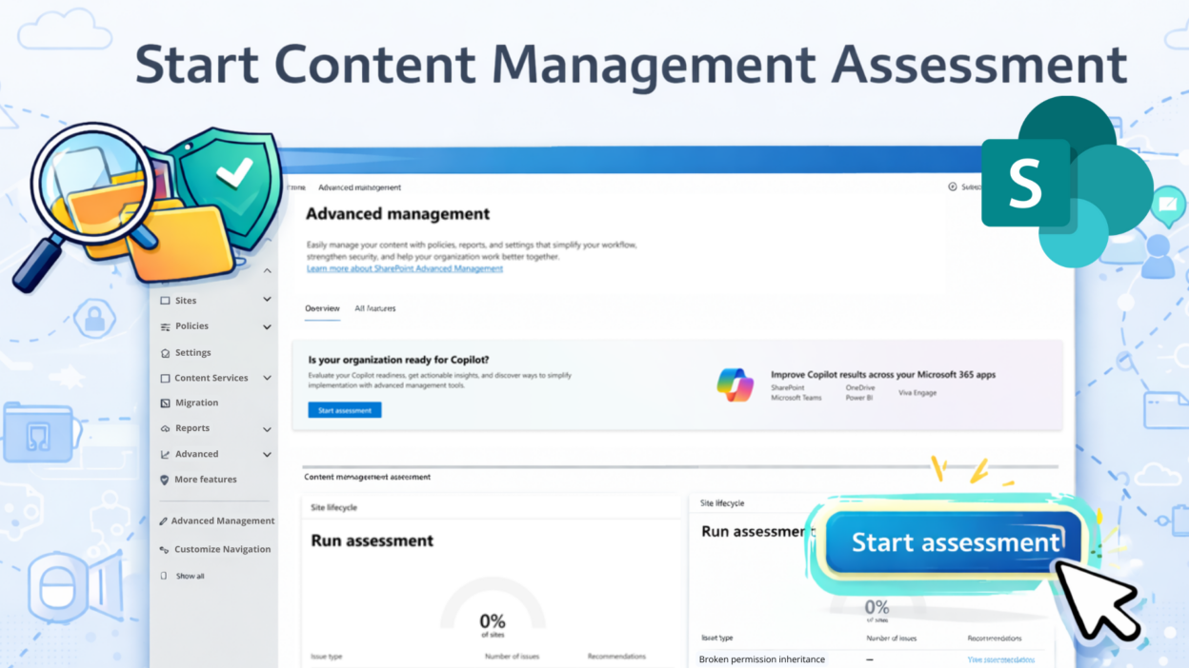Click the Migration icon in the sidebar
Screen dimensions: 1189x668
165,403
